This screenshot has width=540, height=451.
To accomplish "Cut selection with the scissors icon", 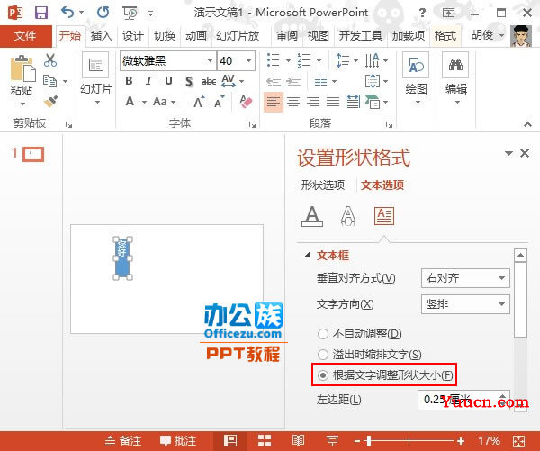I will click(50, 60).
